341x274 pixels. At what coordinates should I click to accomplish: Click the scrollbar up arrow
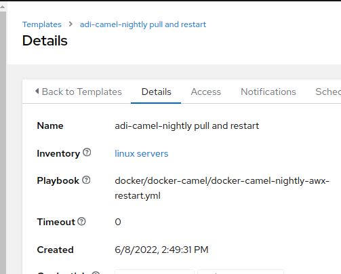click(3, 7)
